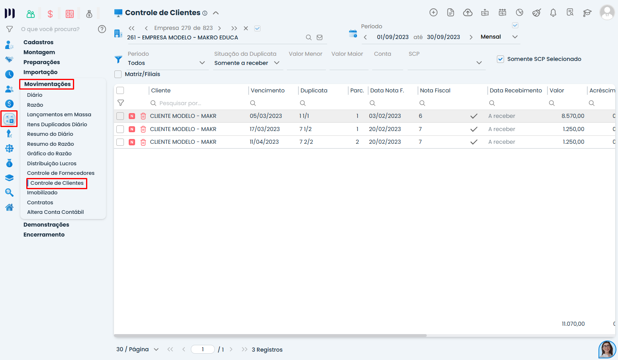Image resolution: width=618 pixels, height=360 pixels.
Task: Uncheck Somente SCP Selecionado checkbox
Action: [500, 59]
